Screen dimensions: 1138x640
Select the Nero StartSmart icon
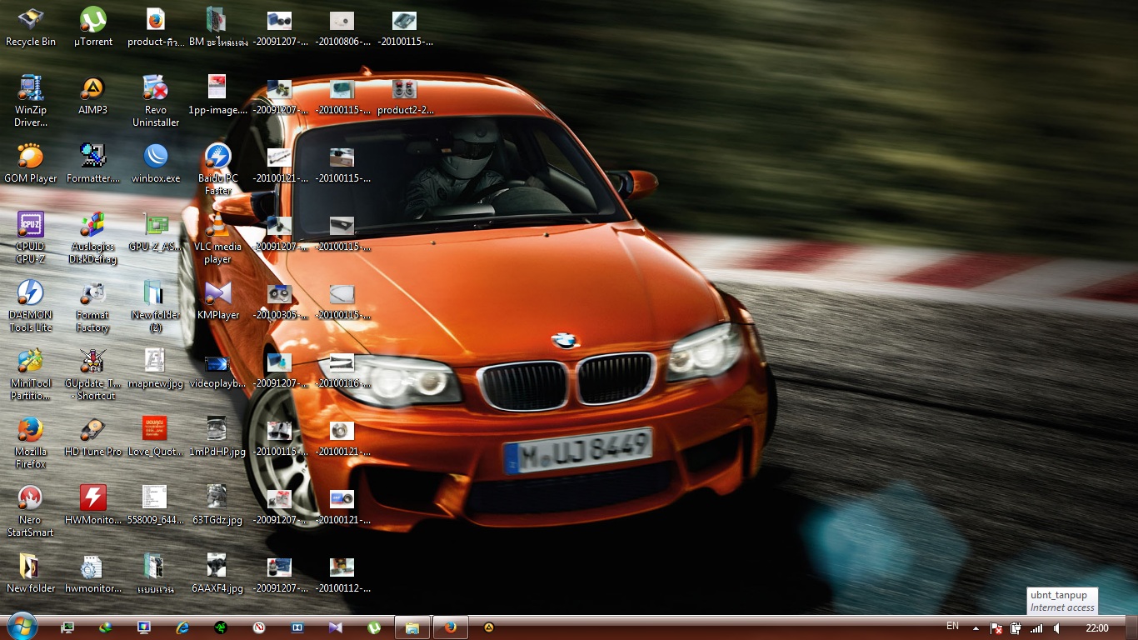click(31, 499)
